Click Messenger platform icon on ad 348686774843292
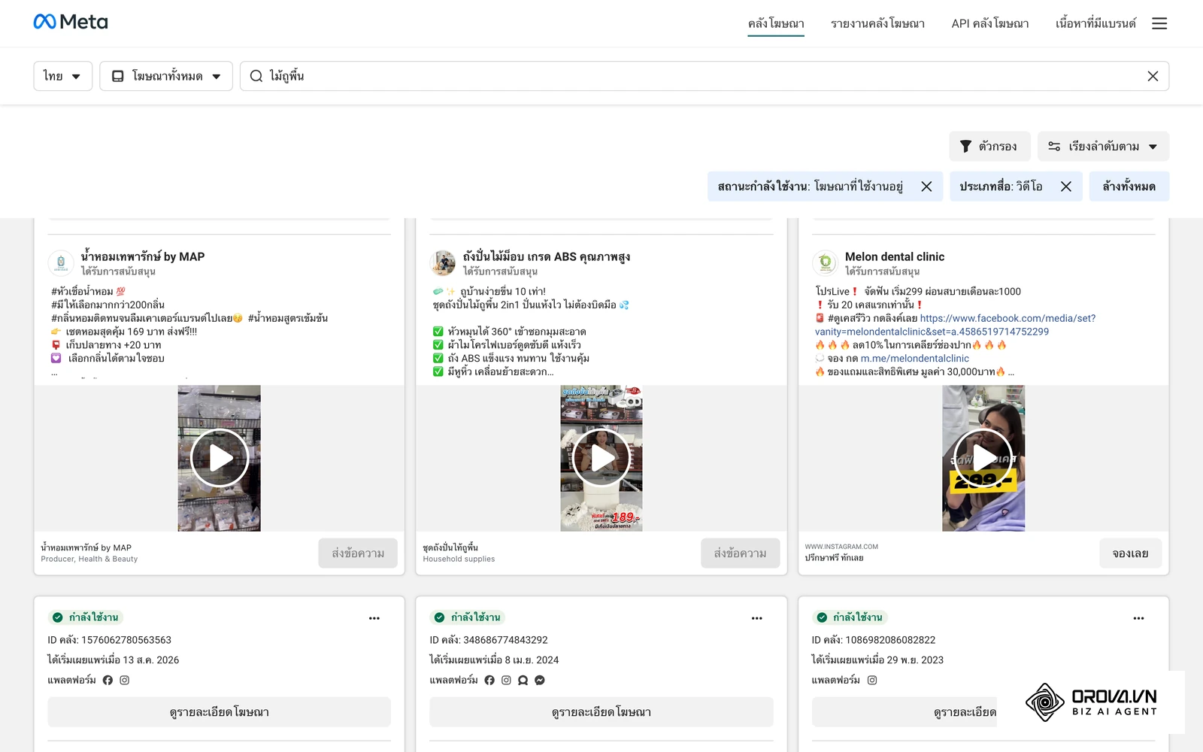This screenshot has height=752, width=1203. [540, 680]
